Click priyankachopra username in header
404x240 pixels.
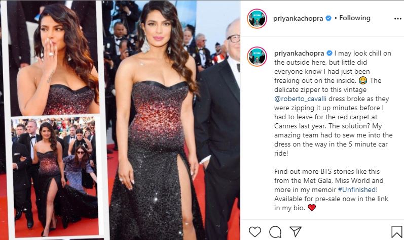(x=298, y=19)
